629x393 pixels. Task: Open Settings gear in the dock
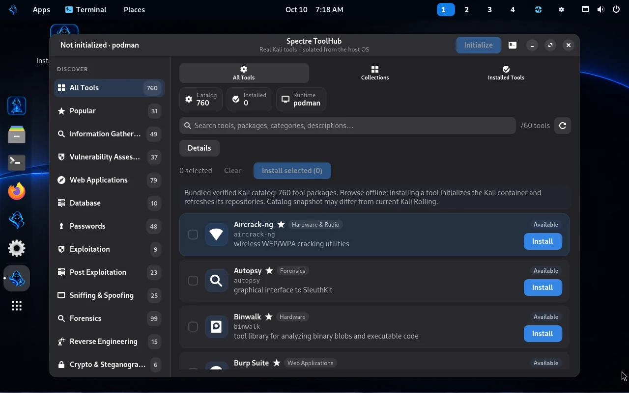coord(17,249)
